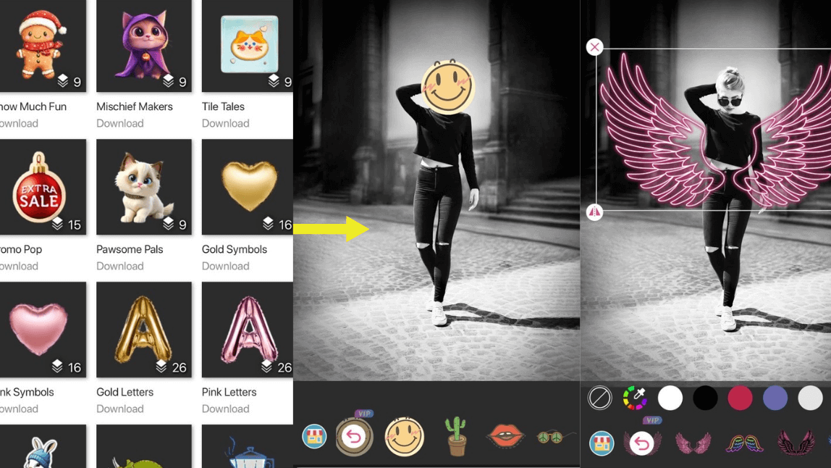Download the Pawsome Pals pack
Image resolution: width=831 pixels, height=468 pixels.
coord(119,266)
